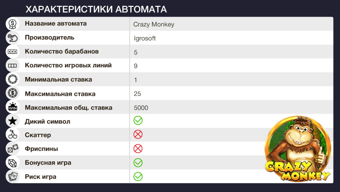Click the Igrosoft manufacturer value

tap(145, 38)
